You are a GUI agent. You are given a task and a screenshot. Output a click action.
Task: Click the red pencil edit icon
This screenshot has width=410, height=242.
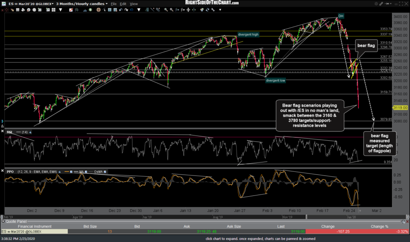71,10
